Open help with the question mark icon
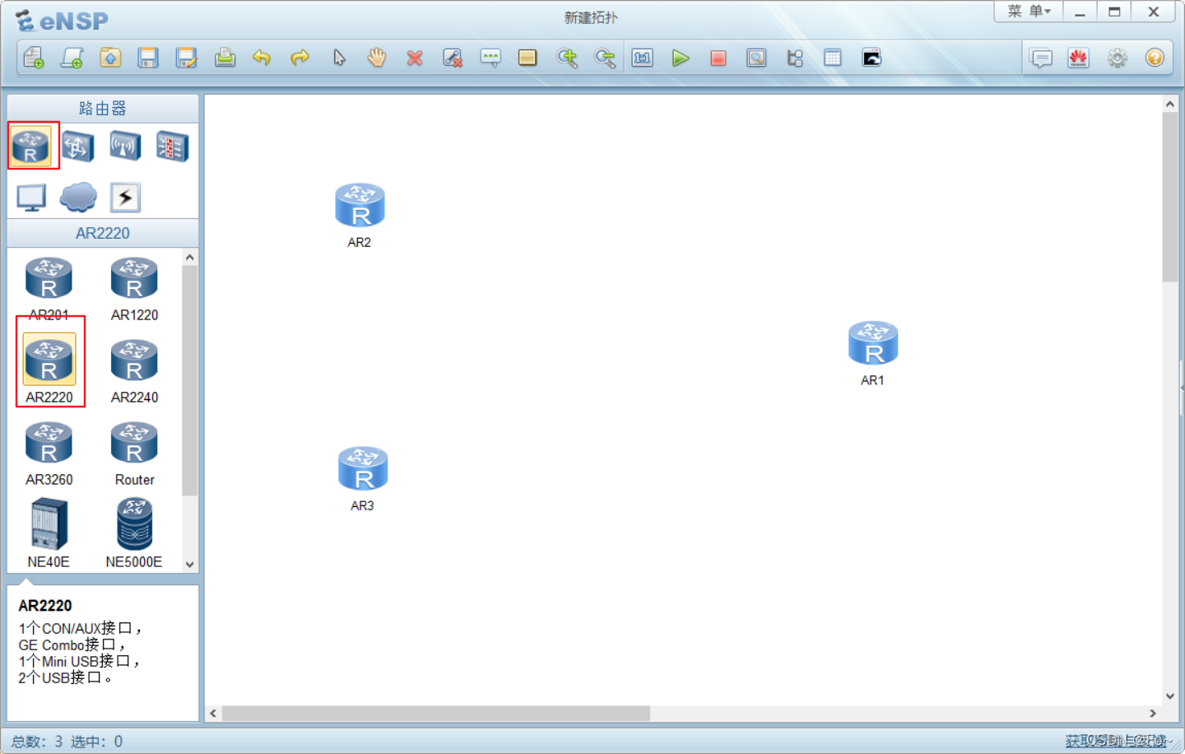Screen dimensions: 1185x754 tap(1155, 58)
